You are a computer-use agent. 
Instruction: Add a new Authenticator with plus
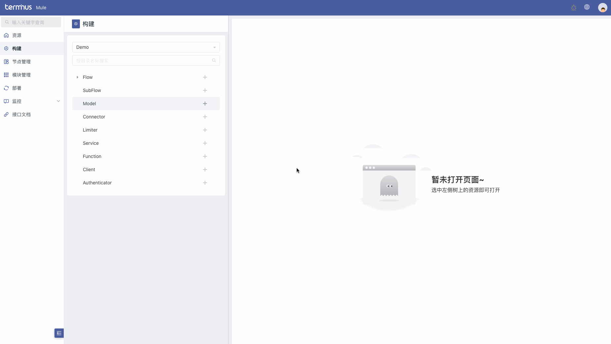(205, 183)
